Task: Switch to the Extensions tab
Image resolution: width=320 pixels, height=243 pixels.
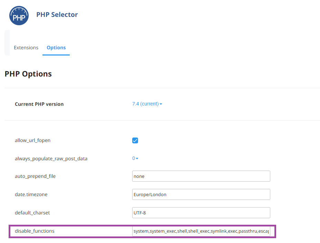Action: pos(26,48)
